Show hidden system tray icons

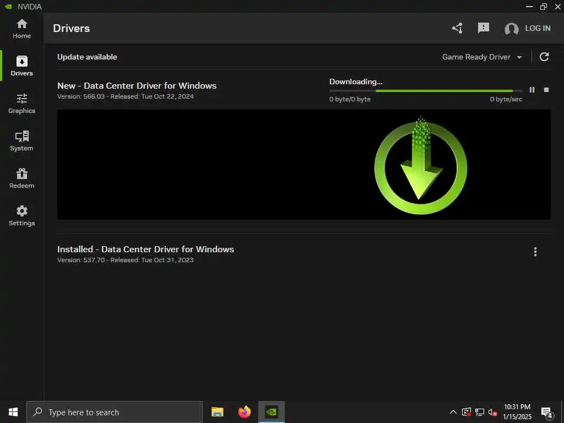click(453, 412)
